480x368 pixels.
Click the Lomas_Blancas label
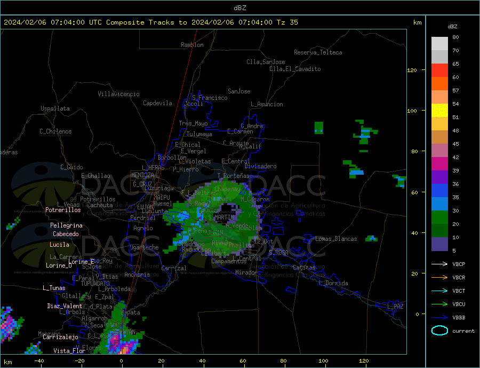336,239
